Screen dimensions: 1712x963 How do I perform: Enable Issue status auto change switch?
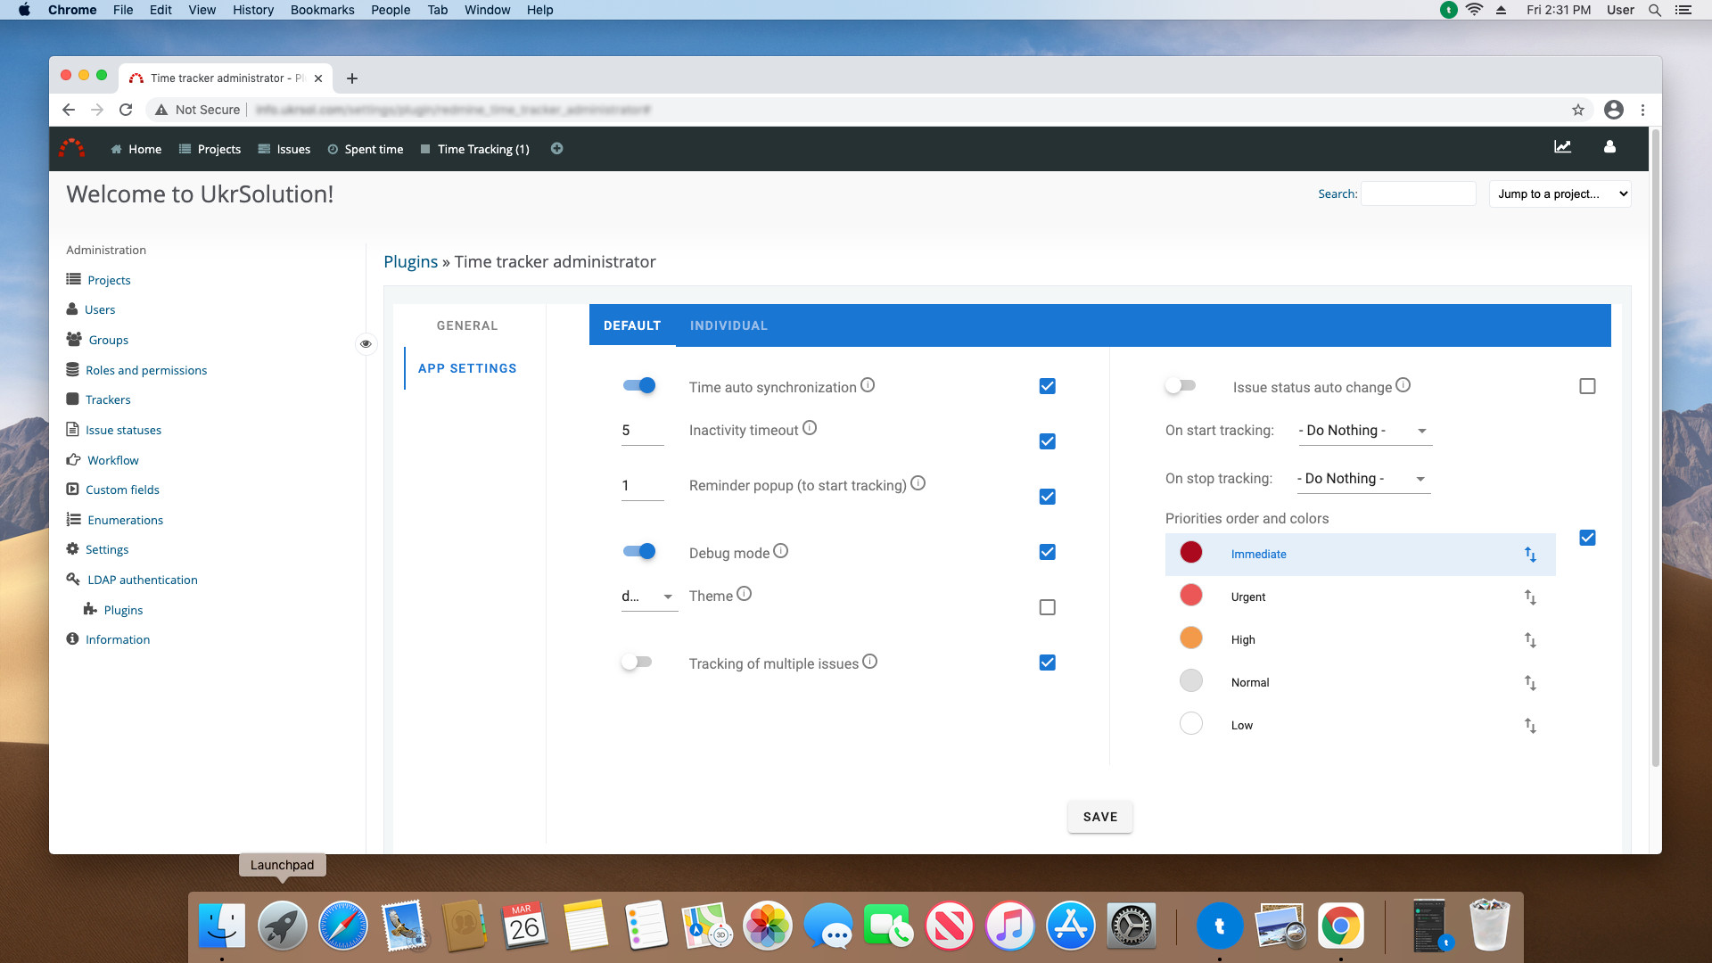[x=1181, y=385]
